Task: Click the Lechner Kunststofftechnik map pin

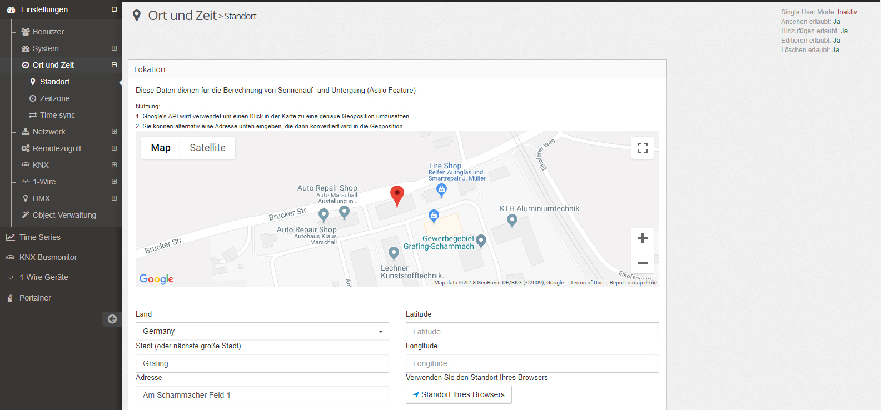Action: [394, 254]
